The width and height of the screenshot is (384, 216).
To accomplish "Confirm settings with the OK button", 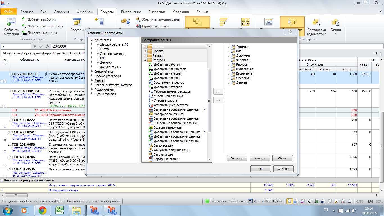I will [x=261, y=169].
